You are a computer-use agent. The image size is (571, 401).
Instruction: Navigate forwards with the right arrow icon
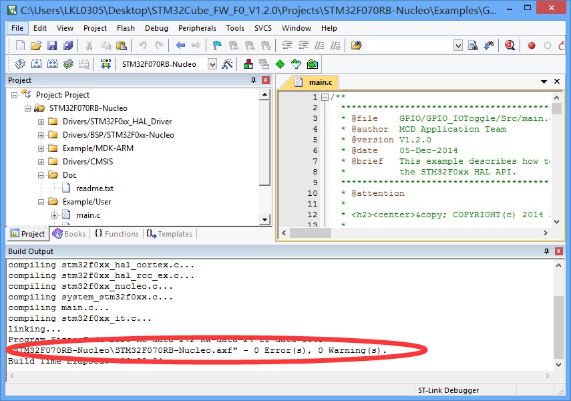(x=196, y=45)
